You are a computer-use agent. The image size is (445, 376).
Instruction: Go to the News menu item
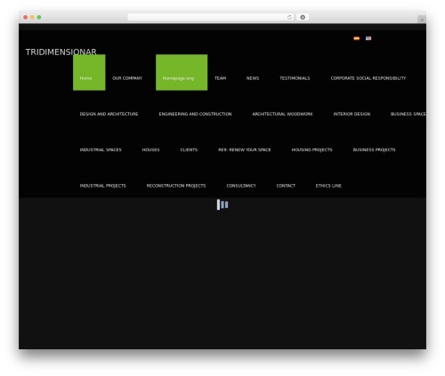[x=253, y=78]
